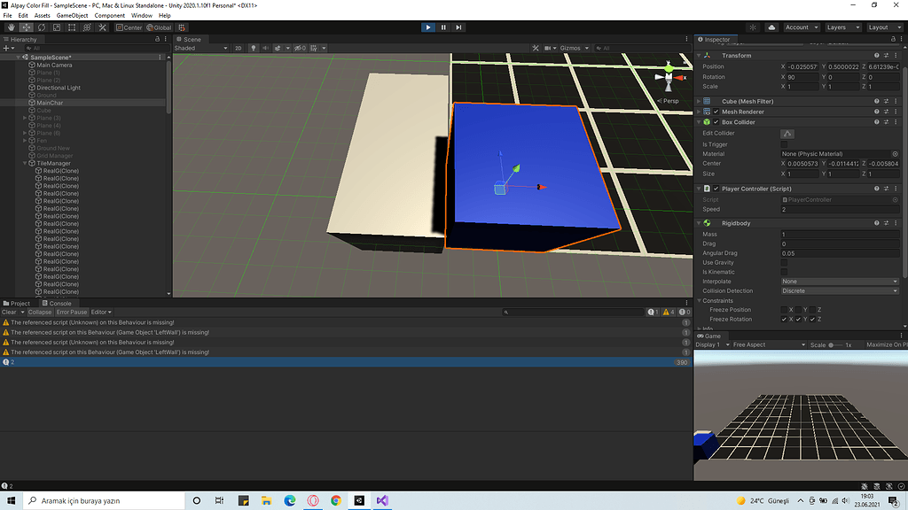Enable Error Pause in the Console
This screenshot has height=510, width=908.
(x=71, y=311)
